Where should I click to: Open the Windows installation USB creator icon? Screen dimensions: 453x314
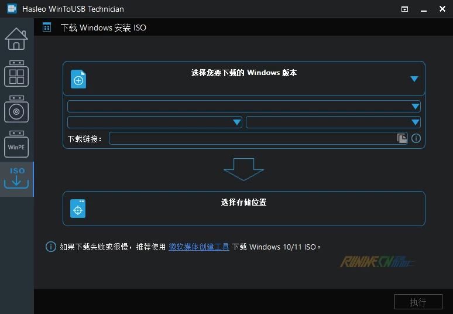[x=16, y=109]
